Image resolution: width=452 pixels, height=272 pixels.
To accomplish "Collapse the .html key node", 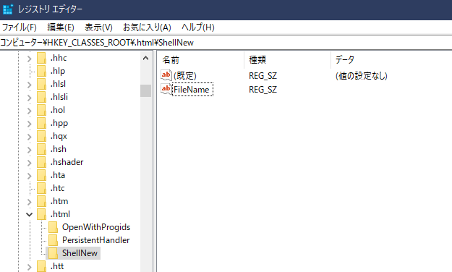I will click(29, 214).
